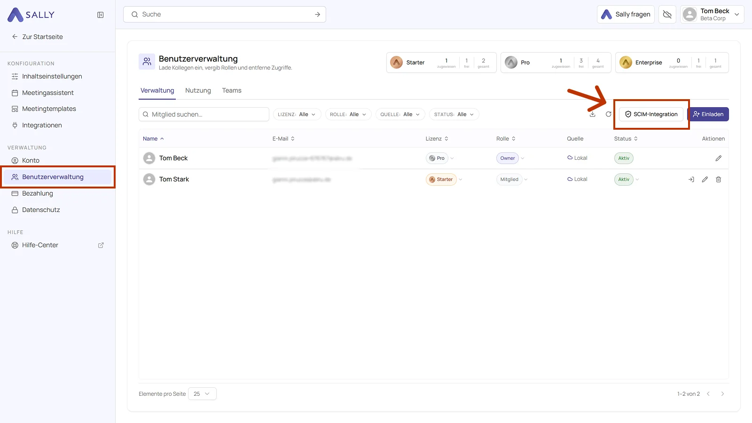Click Tom Beck avatar icon in table
This screenshot has width=752, height=423.
point(149,158)
